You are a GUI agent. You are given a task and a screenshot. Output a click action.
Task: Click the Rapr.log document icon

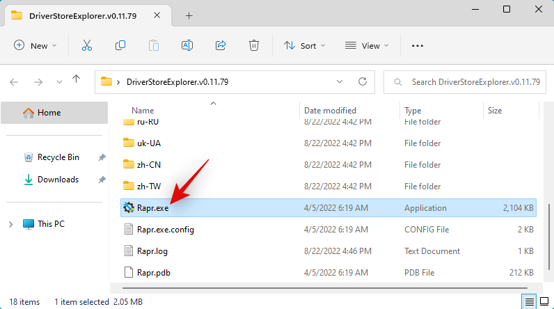(x=129, y=251)
